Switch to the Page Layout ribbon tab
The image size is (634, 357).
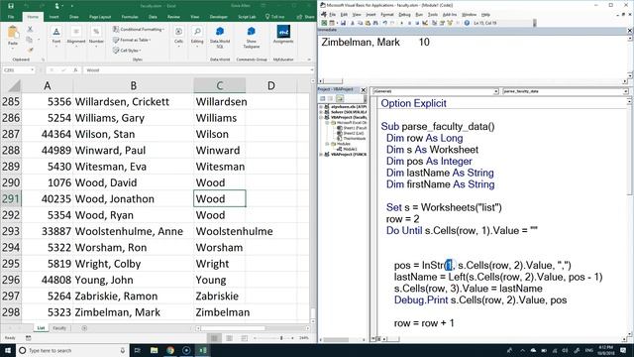coord(100,17)
